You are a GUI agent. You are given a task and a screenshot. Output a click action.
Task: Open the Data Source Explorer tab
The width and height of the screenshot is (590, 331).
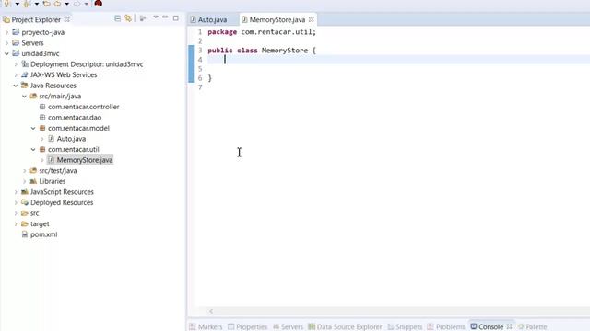coord(345,327)
